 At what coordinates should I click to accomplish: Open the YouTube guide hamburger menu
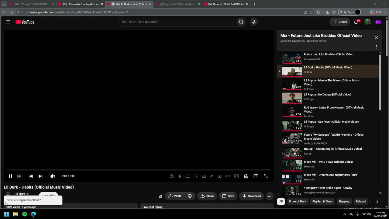point(8,22)
